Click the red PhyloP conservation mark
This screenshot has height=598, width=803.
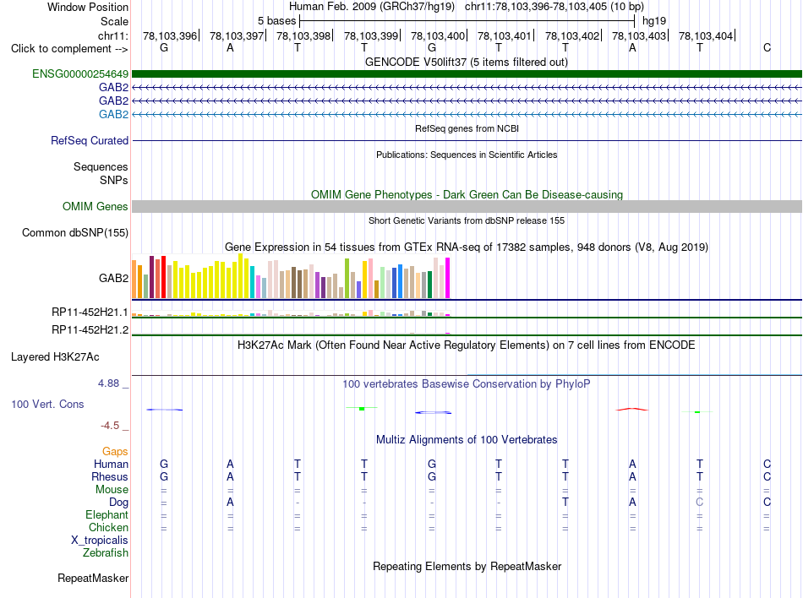(632, 410)
